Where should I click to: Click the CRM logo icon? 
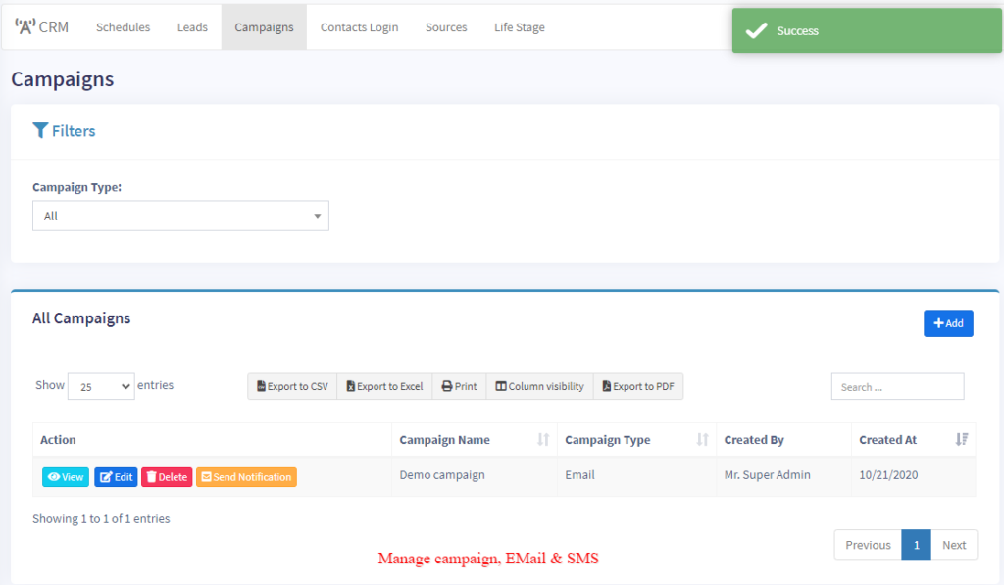coord(25,26)
